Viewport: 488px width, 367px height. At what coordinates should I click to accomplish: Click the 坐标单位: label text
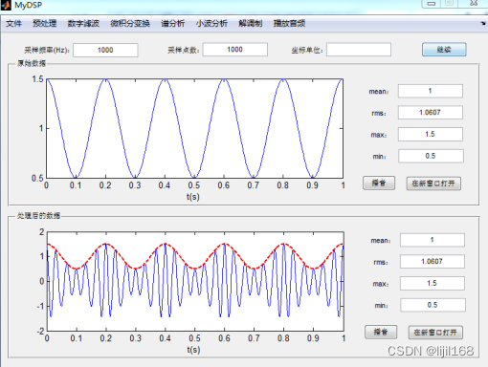click(x=307, y=50)
